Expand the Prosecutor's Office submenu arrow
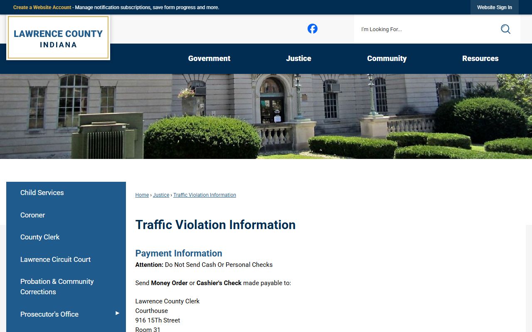The width and height of the screenshot is (532, 332). point(117,313)
